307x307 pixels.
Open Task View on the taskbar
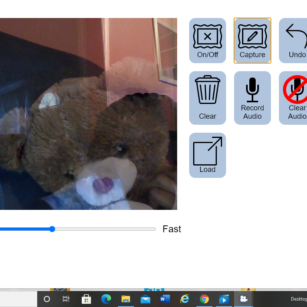66,299
